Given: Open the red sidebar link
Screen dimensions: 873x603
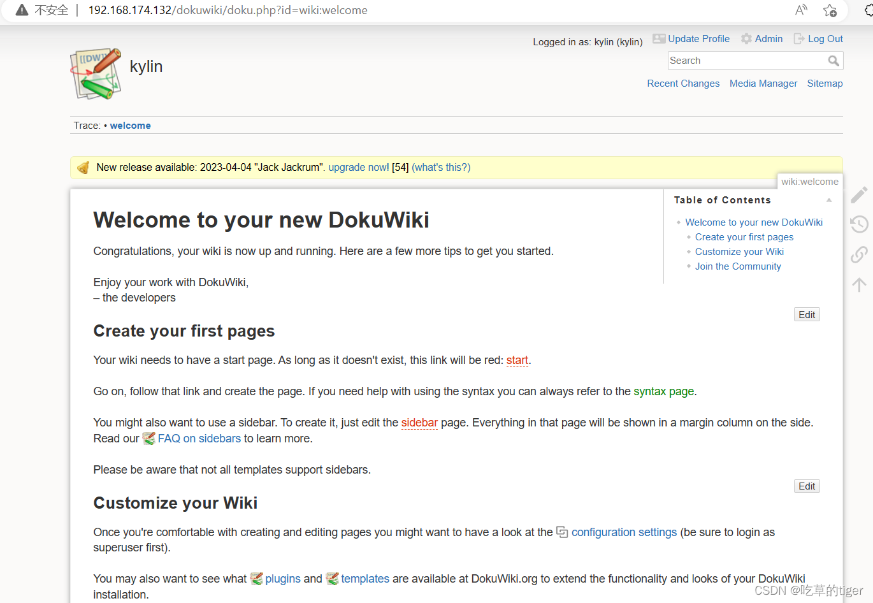Looking at the screenshot, I should click(419, 423).
